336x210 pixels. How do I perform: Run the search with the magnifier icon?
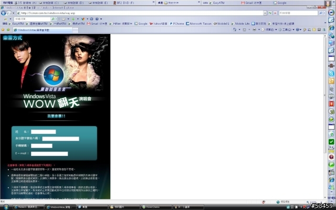click(321, 13)
